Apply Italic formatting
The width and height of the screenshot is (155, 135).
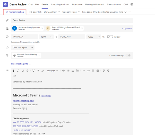point(18,71)
